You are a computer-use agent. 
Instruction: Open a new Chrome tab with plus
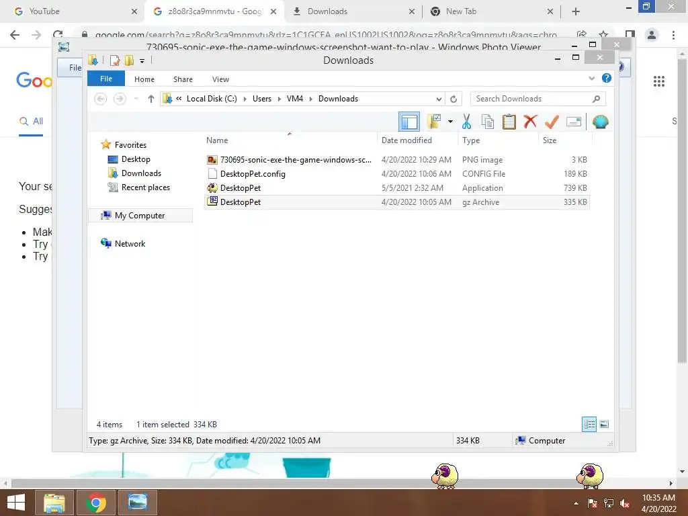click(576, 11)
